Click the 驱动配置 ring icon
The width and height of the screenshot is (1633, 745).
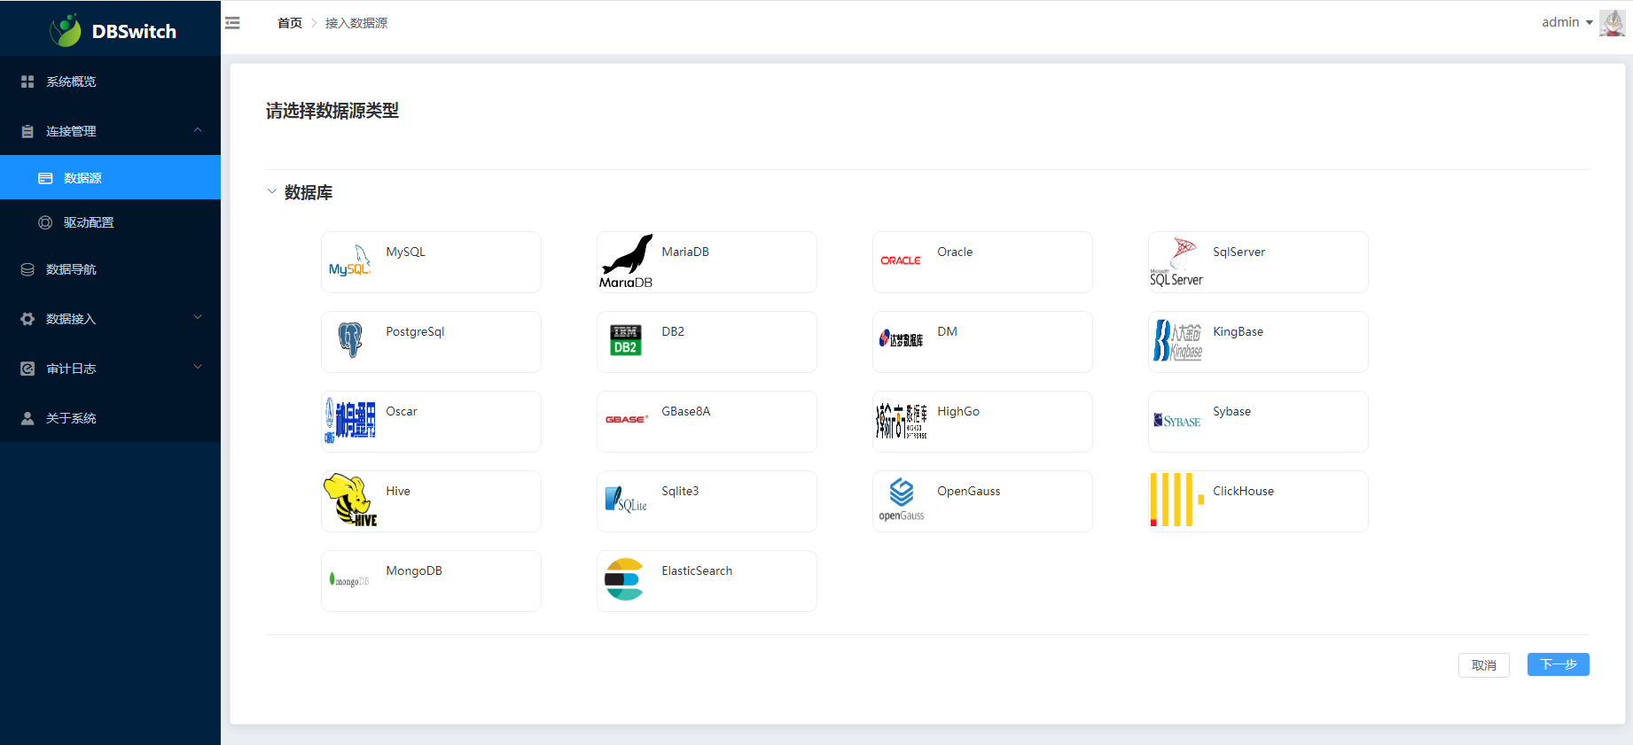[x=45, y=222]
